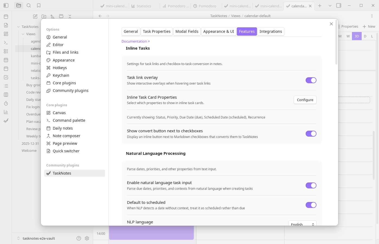Screen dimensions: 379x244
Task: Open the Documentation link
Action: (134, 41)
